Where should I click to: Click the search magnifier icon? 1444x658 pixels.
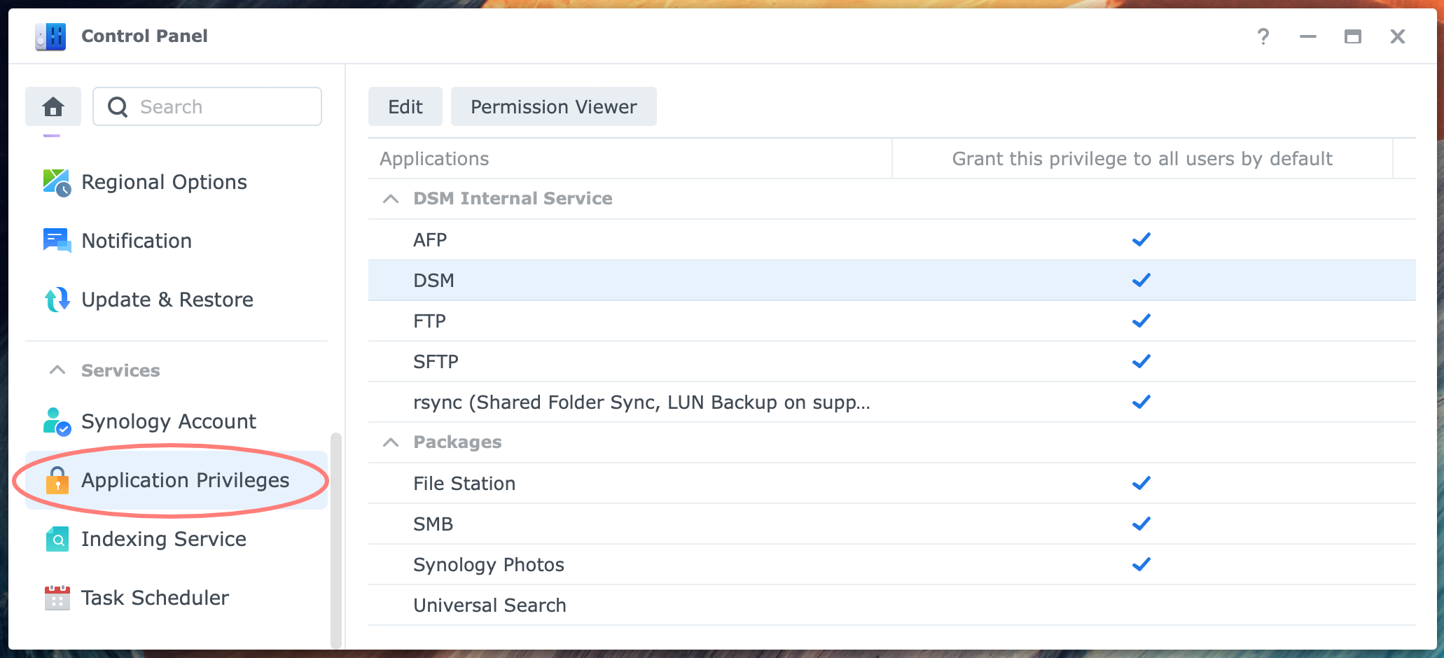pyautogui.click(x=118, y=107)
